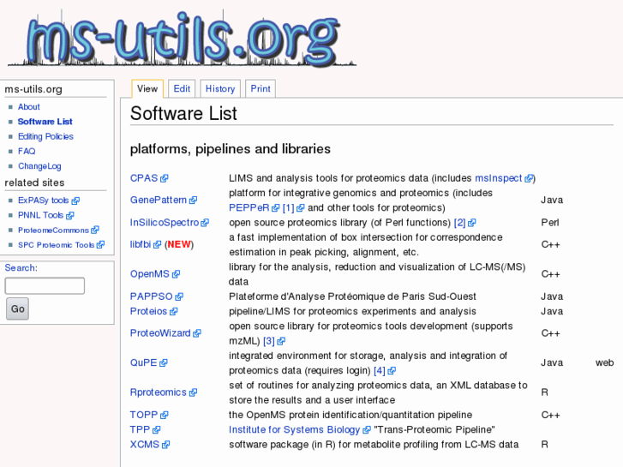Click the Go search button

click(x=17, y=308)
